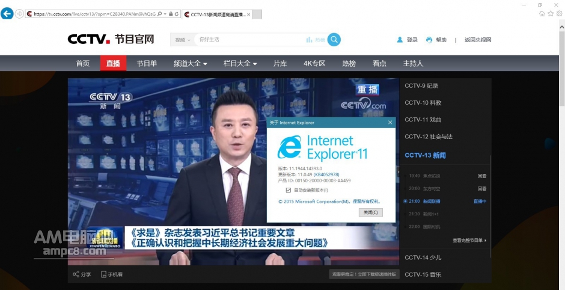Close the 关于 Internet Explorer dialog with X
This screenshot has height=290, width=565.
coord(390,123)
